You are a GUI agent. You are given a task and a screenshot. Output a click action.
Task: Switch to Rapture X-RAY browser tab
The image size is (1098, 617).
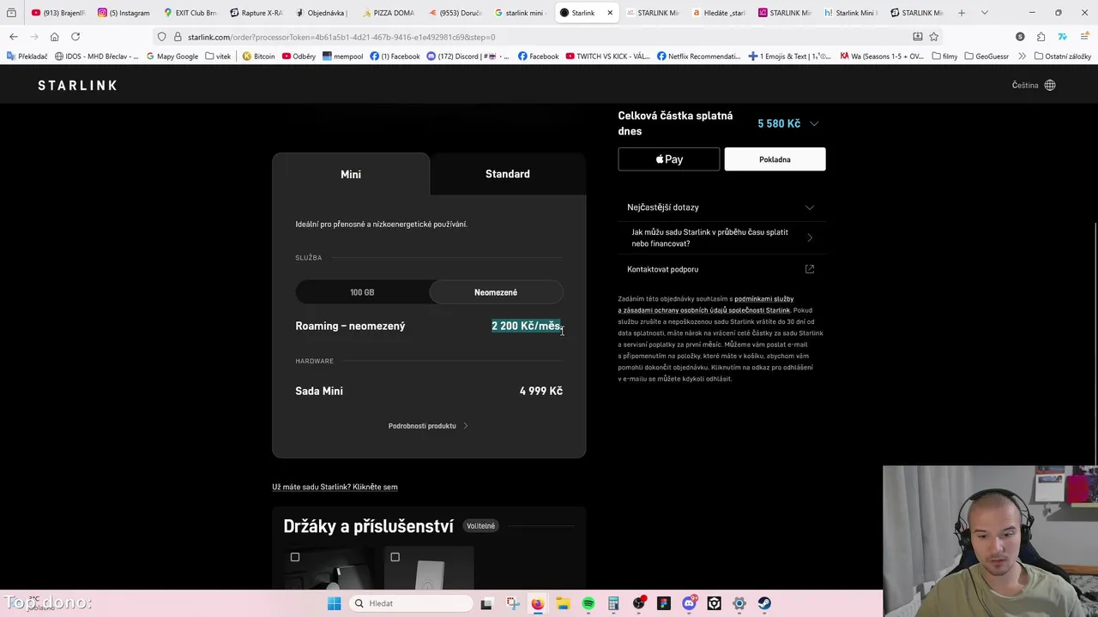(256, 13)
